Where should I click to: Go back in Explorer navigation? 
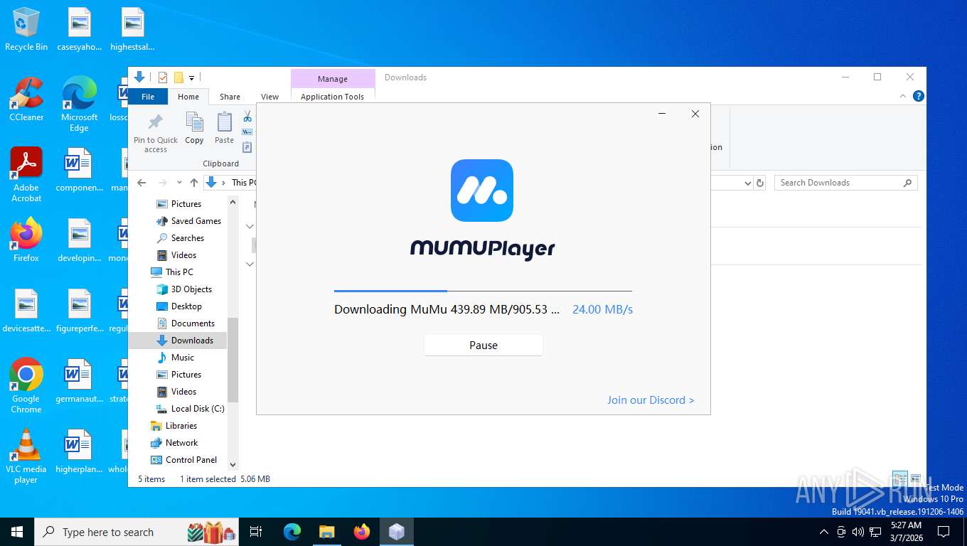click(x=141, y=183)
